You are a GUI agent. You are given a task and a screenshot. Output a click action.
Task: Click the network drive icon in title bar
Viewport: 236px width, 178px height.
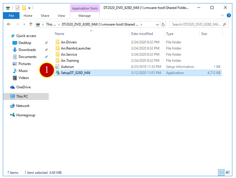8,8
